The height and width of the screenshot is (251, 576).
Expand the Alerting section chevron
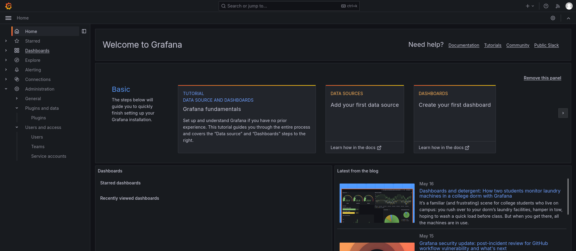[6, 70]
